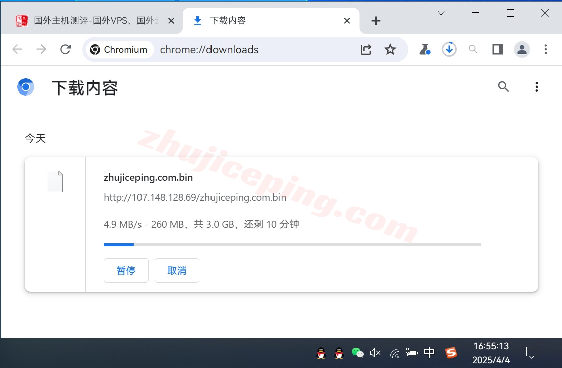Share this page via the share icon
562x368 pixels.
coord(366,49)
